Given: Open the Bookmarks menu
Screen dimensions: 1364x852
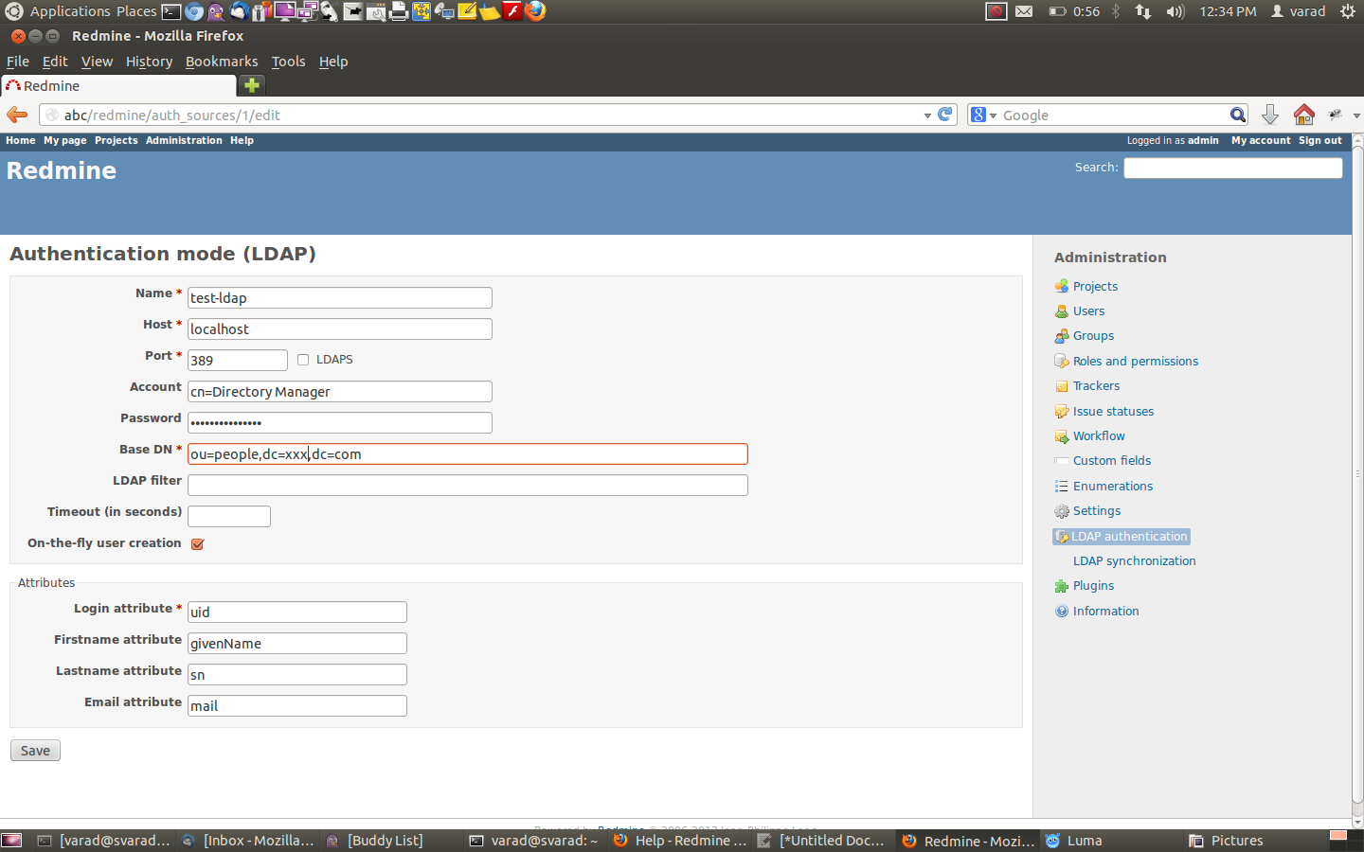Looking at the screenshot, I should [222, 62].
